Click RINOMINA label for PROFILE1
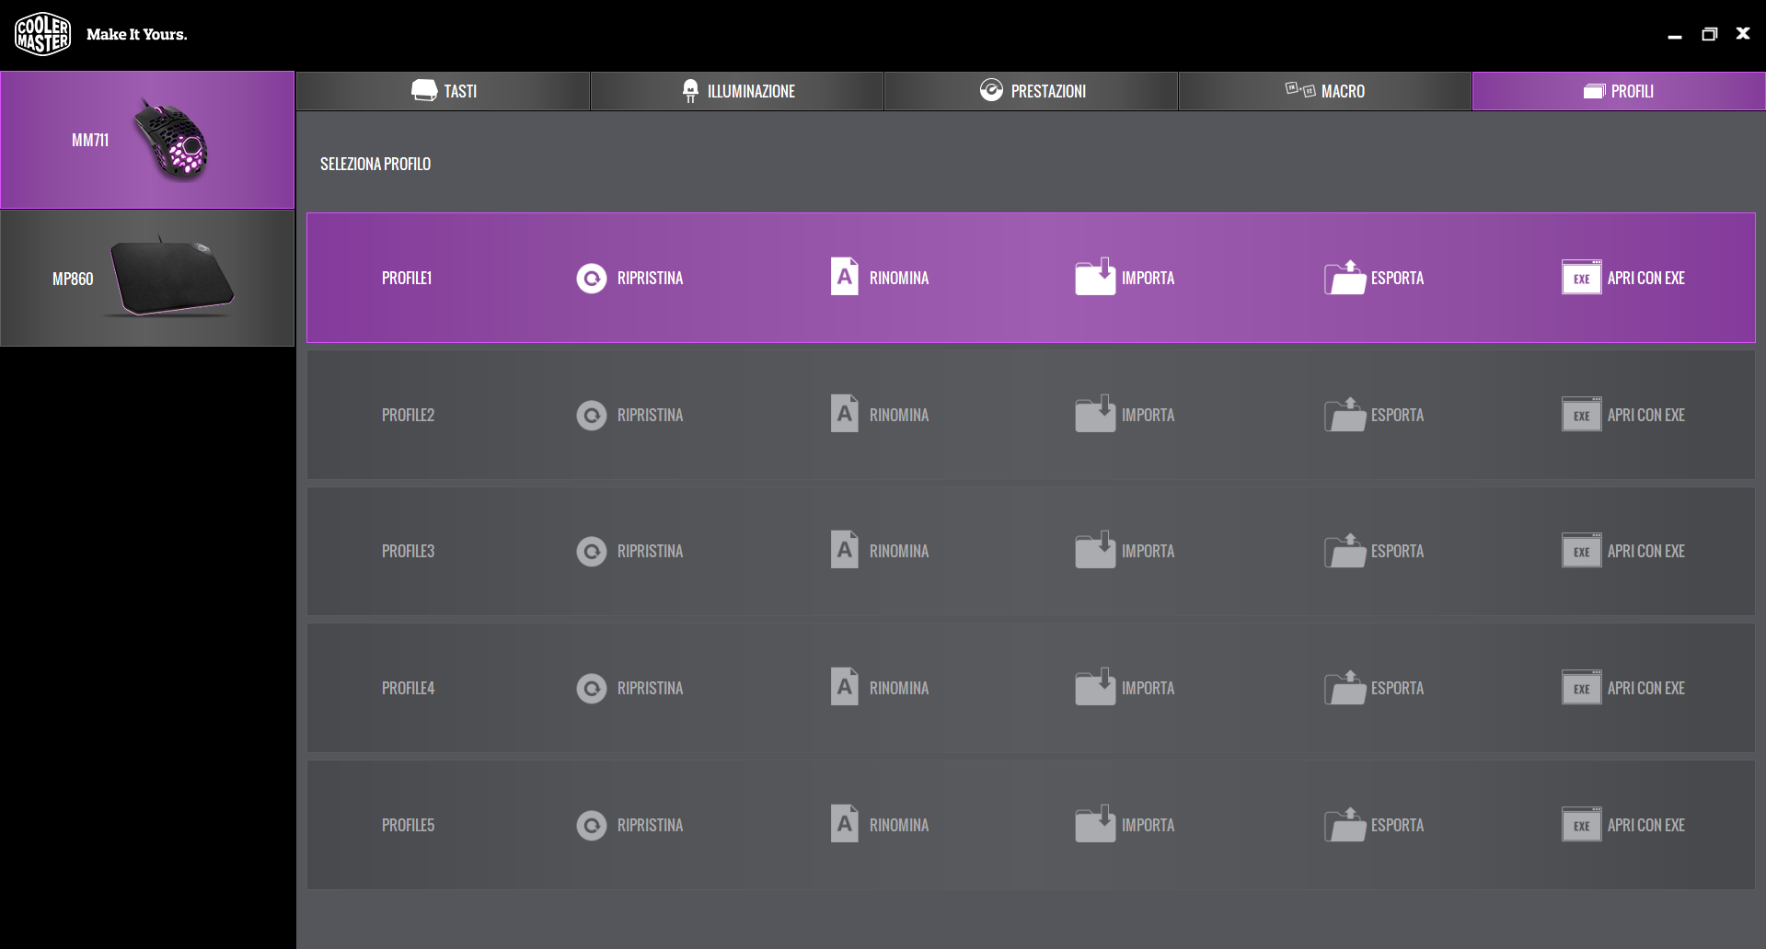1766x949 pixels. click(x=899, y=278)
